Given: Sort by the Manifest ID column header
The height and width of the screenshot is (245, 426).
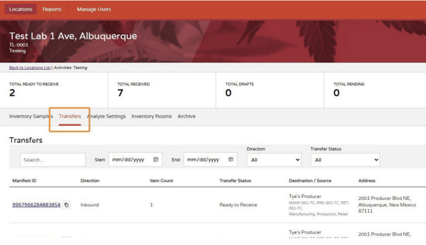Looking at the screenshot, I should pos(24,181).
